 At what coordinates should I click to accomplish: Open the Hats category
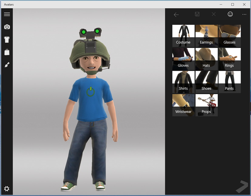206,59
